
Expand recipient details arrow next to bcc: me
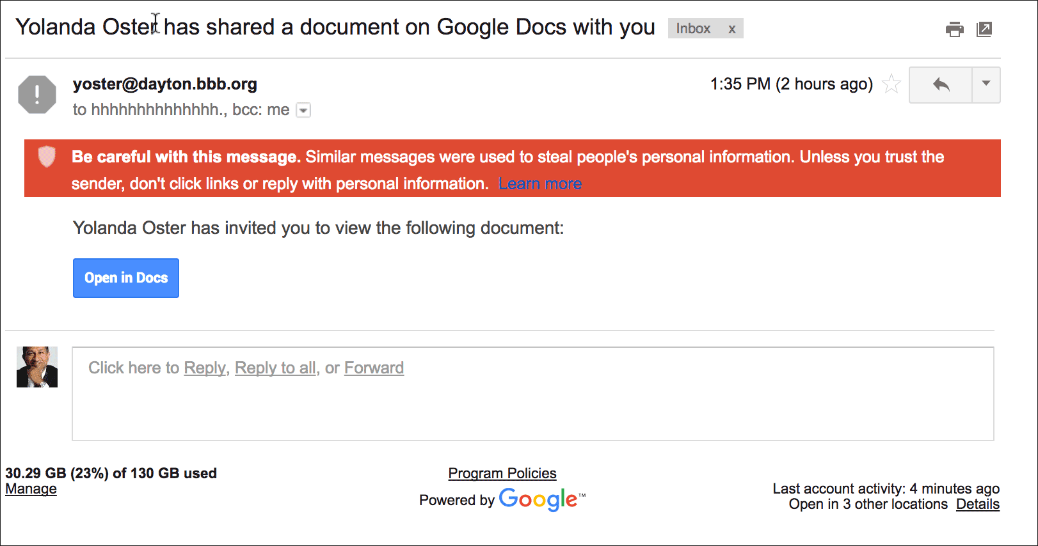tap(304, 111)
